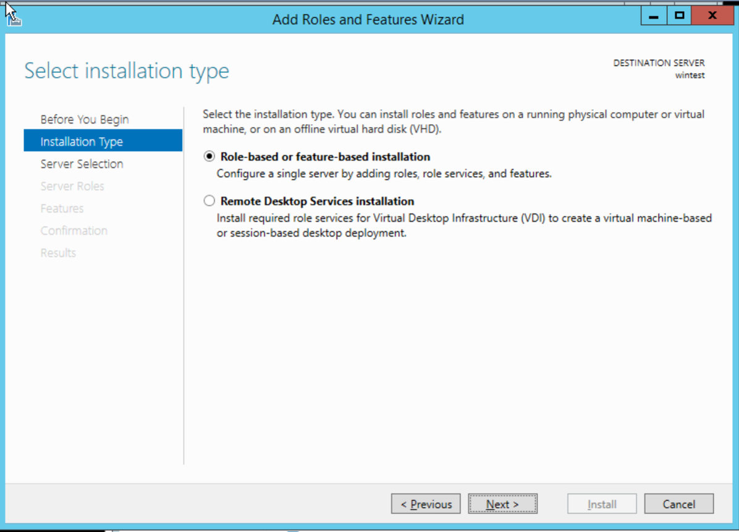
Task: Go to Before You Begin step
Action: click(x=85, y=120)
